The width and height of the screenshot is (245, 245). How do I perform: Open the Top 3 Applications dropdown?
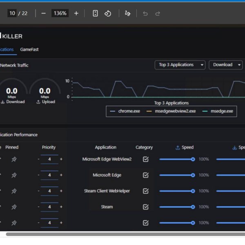[x=180, y=65]
